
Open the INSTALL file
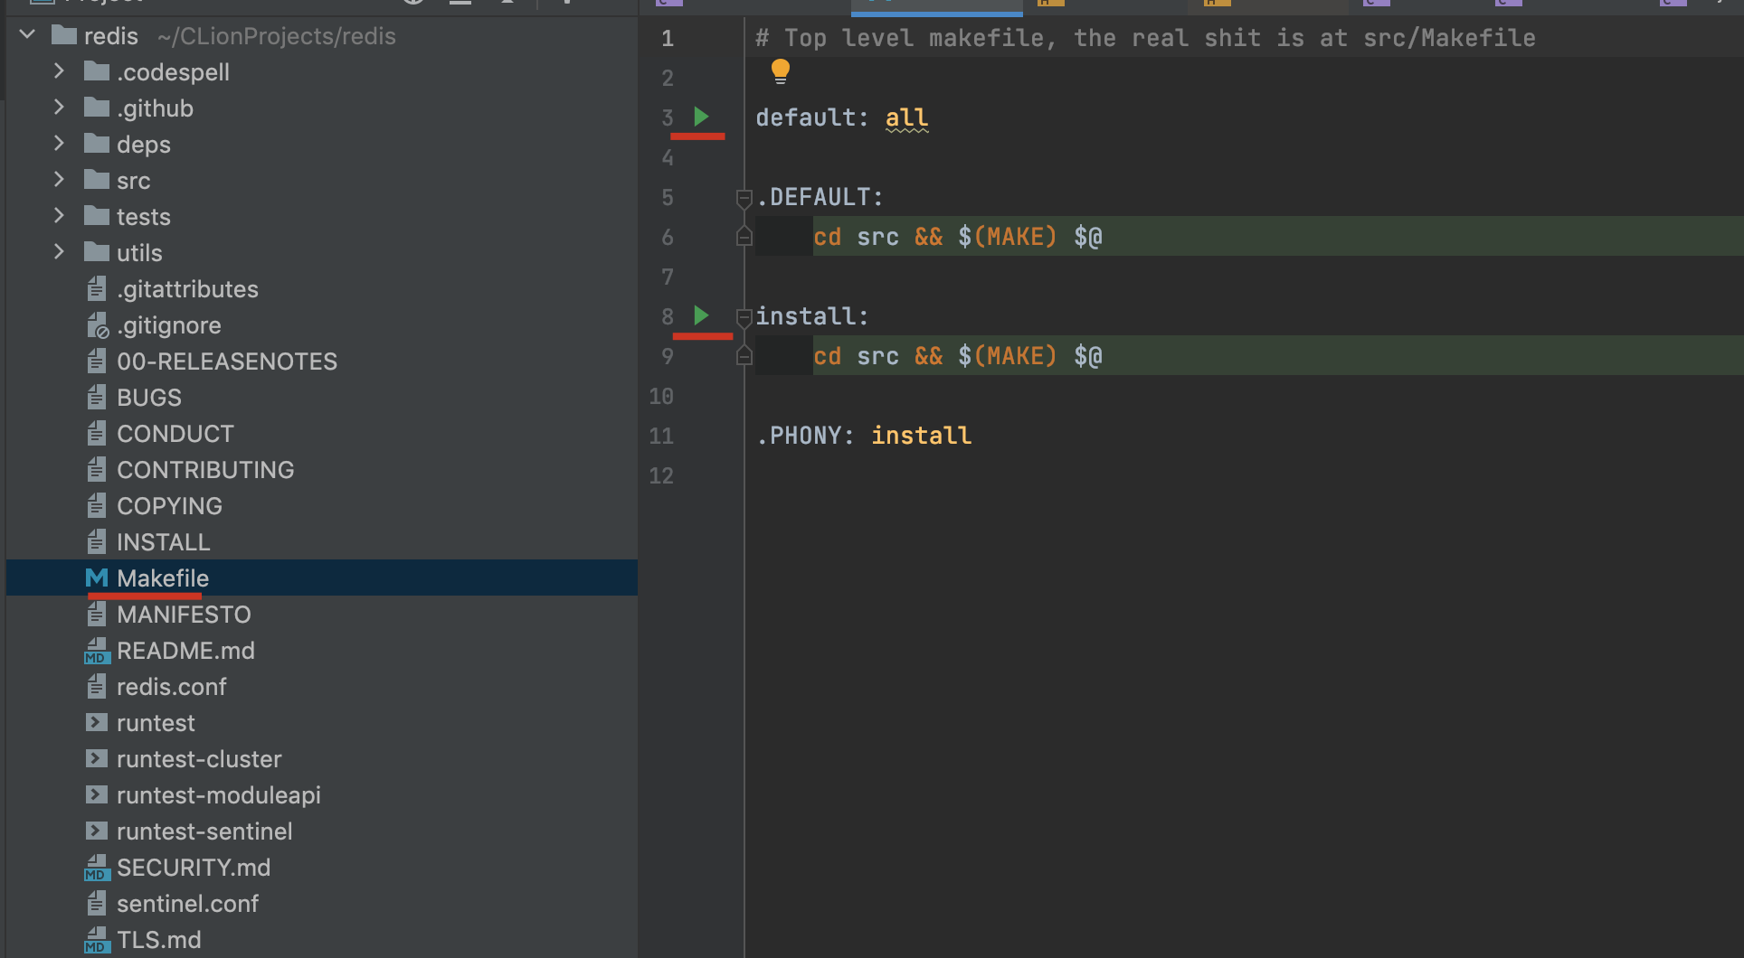pos(164,542)
